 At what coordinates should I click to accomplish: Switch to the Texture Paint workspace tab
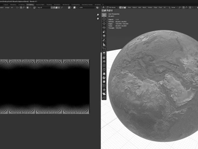pos(40,5)
